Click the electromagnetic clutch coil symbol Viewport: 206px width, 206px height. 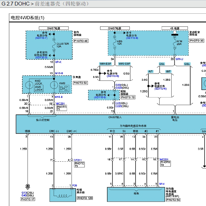tap(63, 196)
